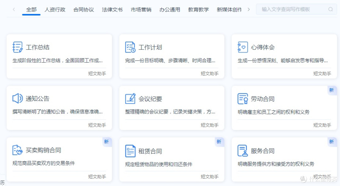
Task: Click the 通知公告 speaker icon
Action: [18, 99]
